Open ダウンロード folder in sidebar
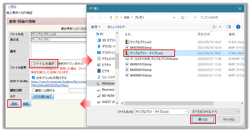Screen dimensions: 251x132 [x=106, y=46]
